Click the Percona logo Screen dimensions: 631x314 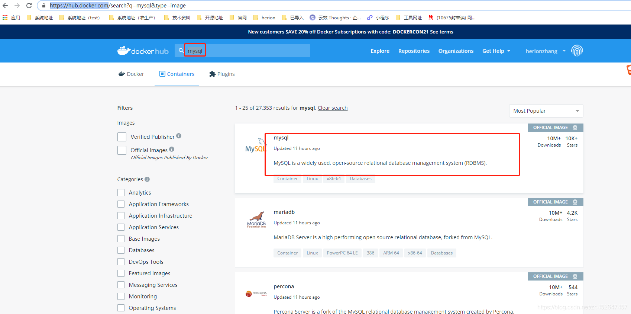[256, 294]
